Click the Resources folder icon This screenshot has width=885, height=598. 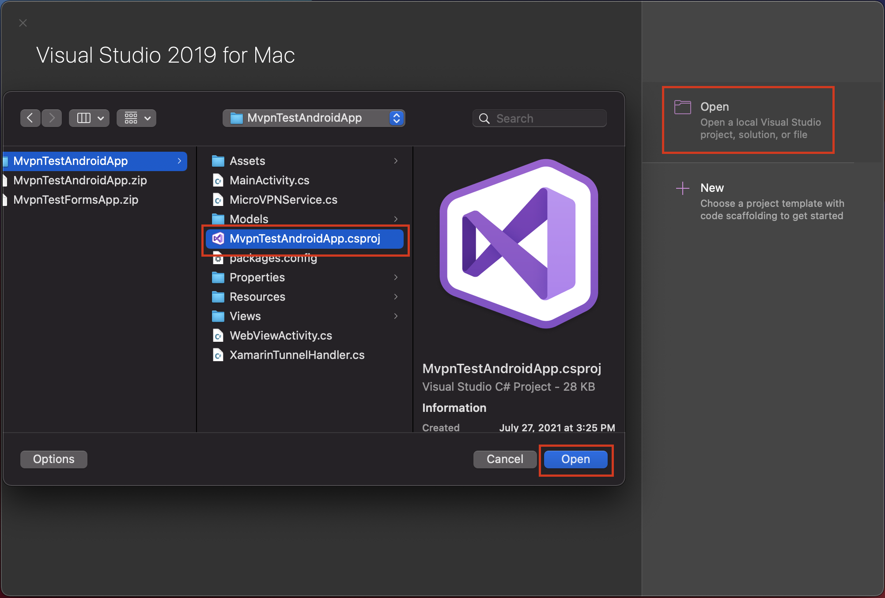click(218, 297)
